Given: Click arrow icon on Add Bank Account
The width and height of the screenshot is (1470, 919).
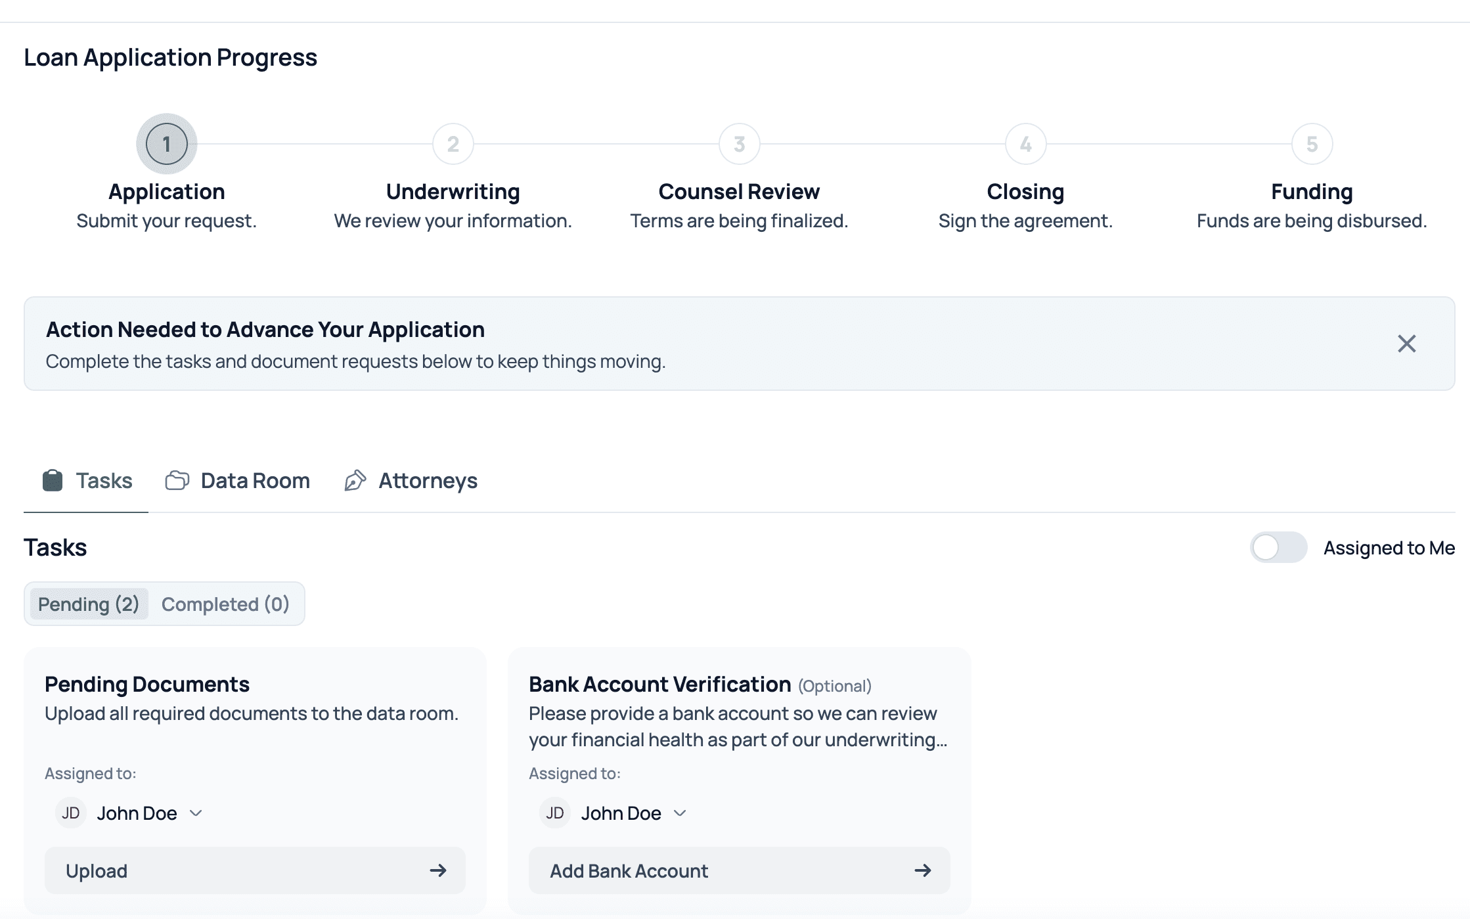Looking at the screenshot, I should (x=922, y=870).
